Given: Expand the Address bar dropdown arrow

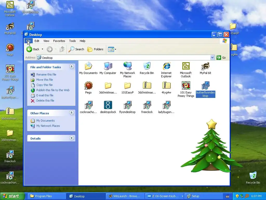Looking at the screenshot, I should pyautogui.click(x=212, y=58).
